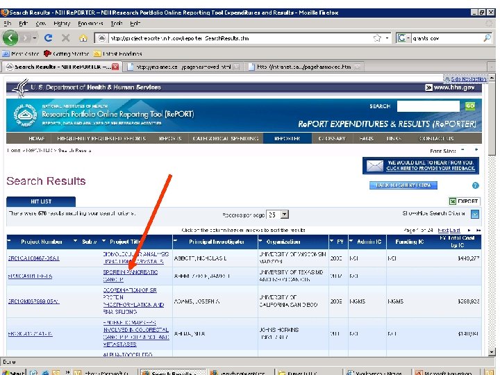Click the Back to Query Form button
Viewport: 500px width, 375px height.
(403, 185)
